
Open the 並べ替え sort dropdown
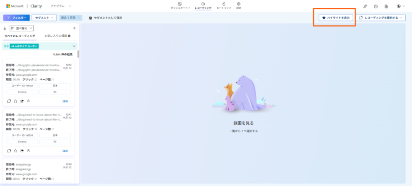tap(22, 28)
